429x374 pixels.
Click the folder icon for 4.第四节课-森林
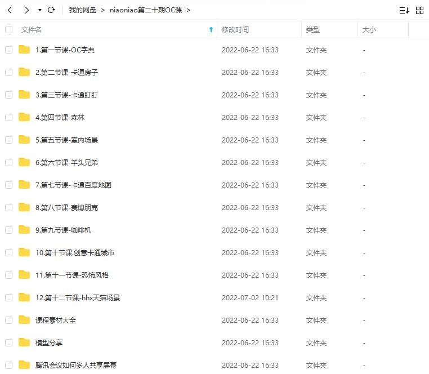point(24,117)
